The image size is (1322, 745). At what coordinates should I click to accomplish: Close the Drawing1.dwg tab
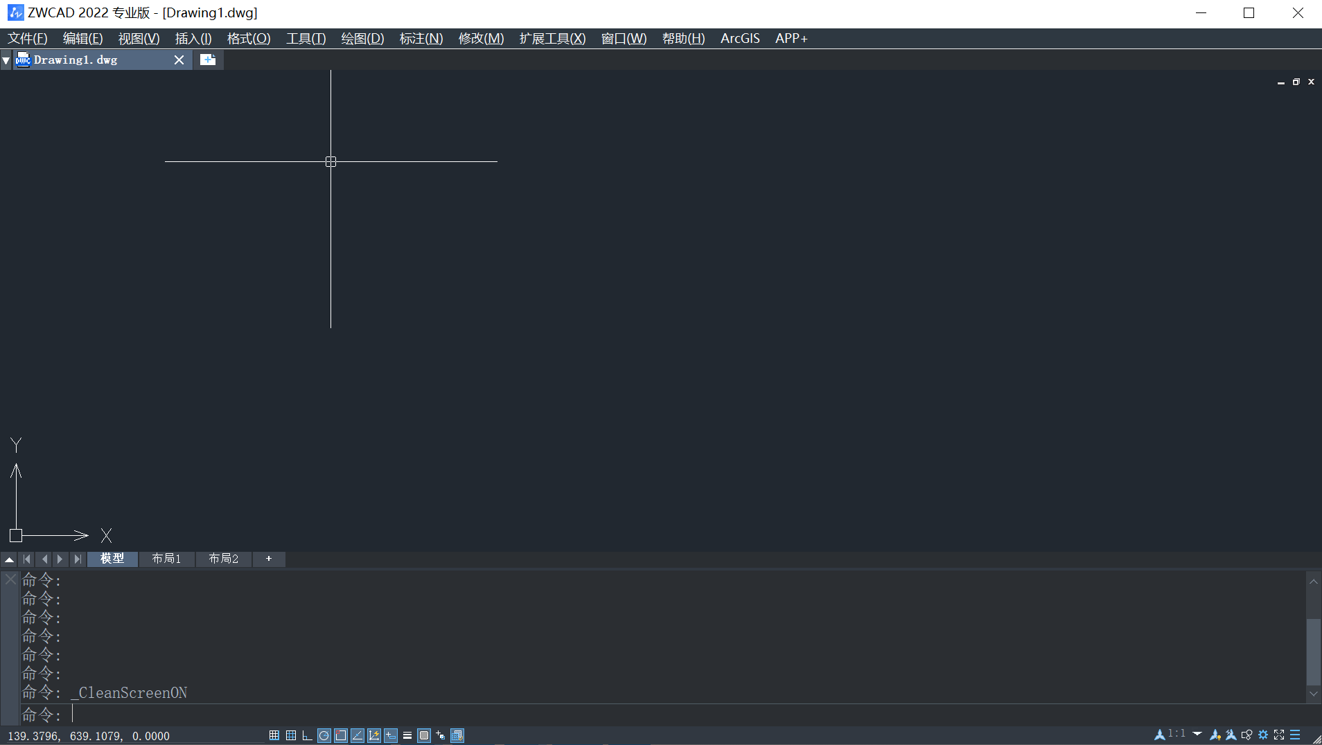[179, 60]
